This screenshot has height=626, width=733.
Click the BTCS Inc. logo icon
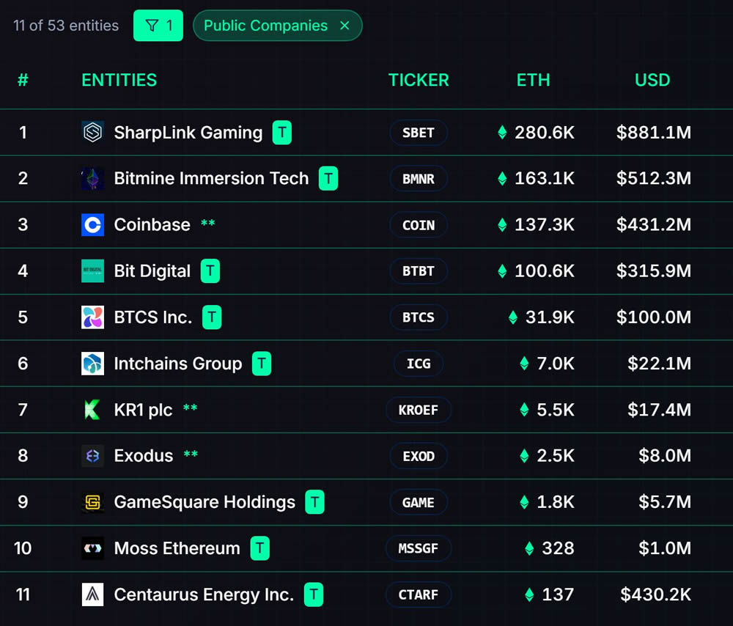pos(92,317)
